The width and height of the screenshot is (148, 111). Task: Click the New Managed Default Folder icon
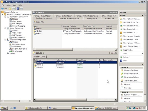(x=121, y=36)
